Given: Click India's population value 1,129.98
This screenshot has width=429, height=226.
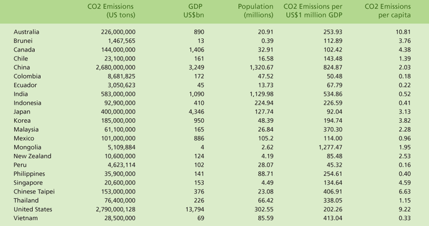Looking at the screenshot, I should (x=261, y=94).
